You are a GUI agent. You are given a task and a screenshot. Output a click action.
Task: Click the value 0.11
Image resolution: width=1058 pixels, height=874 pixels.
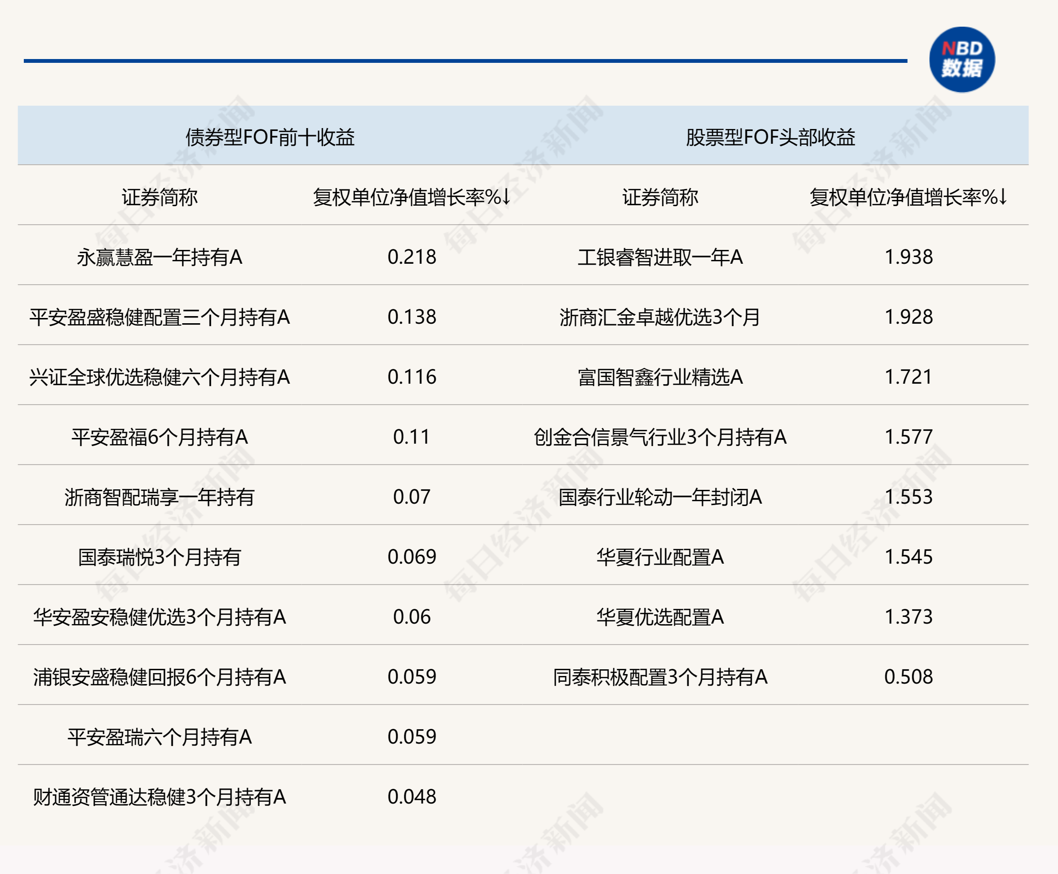click(x=412, y=437)
